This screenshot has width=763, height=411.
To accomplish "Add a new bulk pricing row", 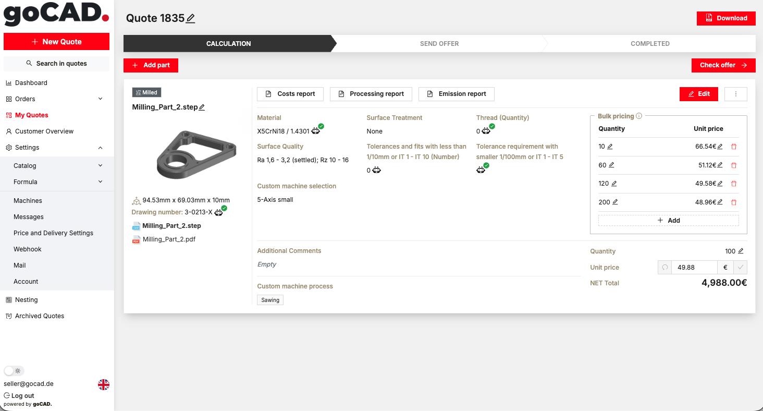I will coord(669,221).
